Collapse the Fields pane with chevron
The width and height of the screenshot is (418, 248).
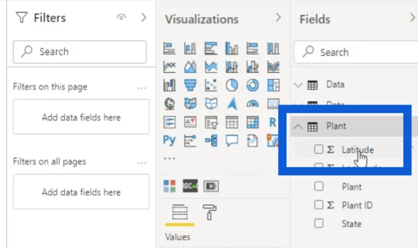[x=412, y=18]
